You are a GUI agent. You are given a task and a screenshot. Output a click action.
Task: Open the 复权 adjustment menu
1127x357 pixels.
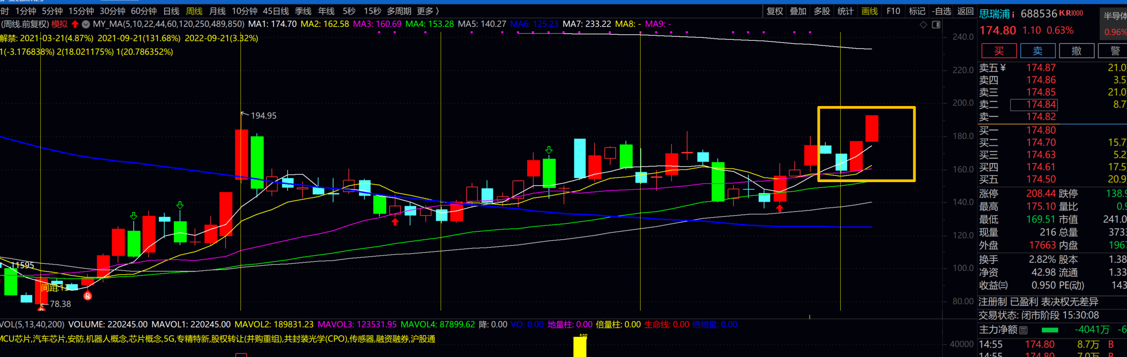[774, 11]
